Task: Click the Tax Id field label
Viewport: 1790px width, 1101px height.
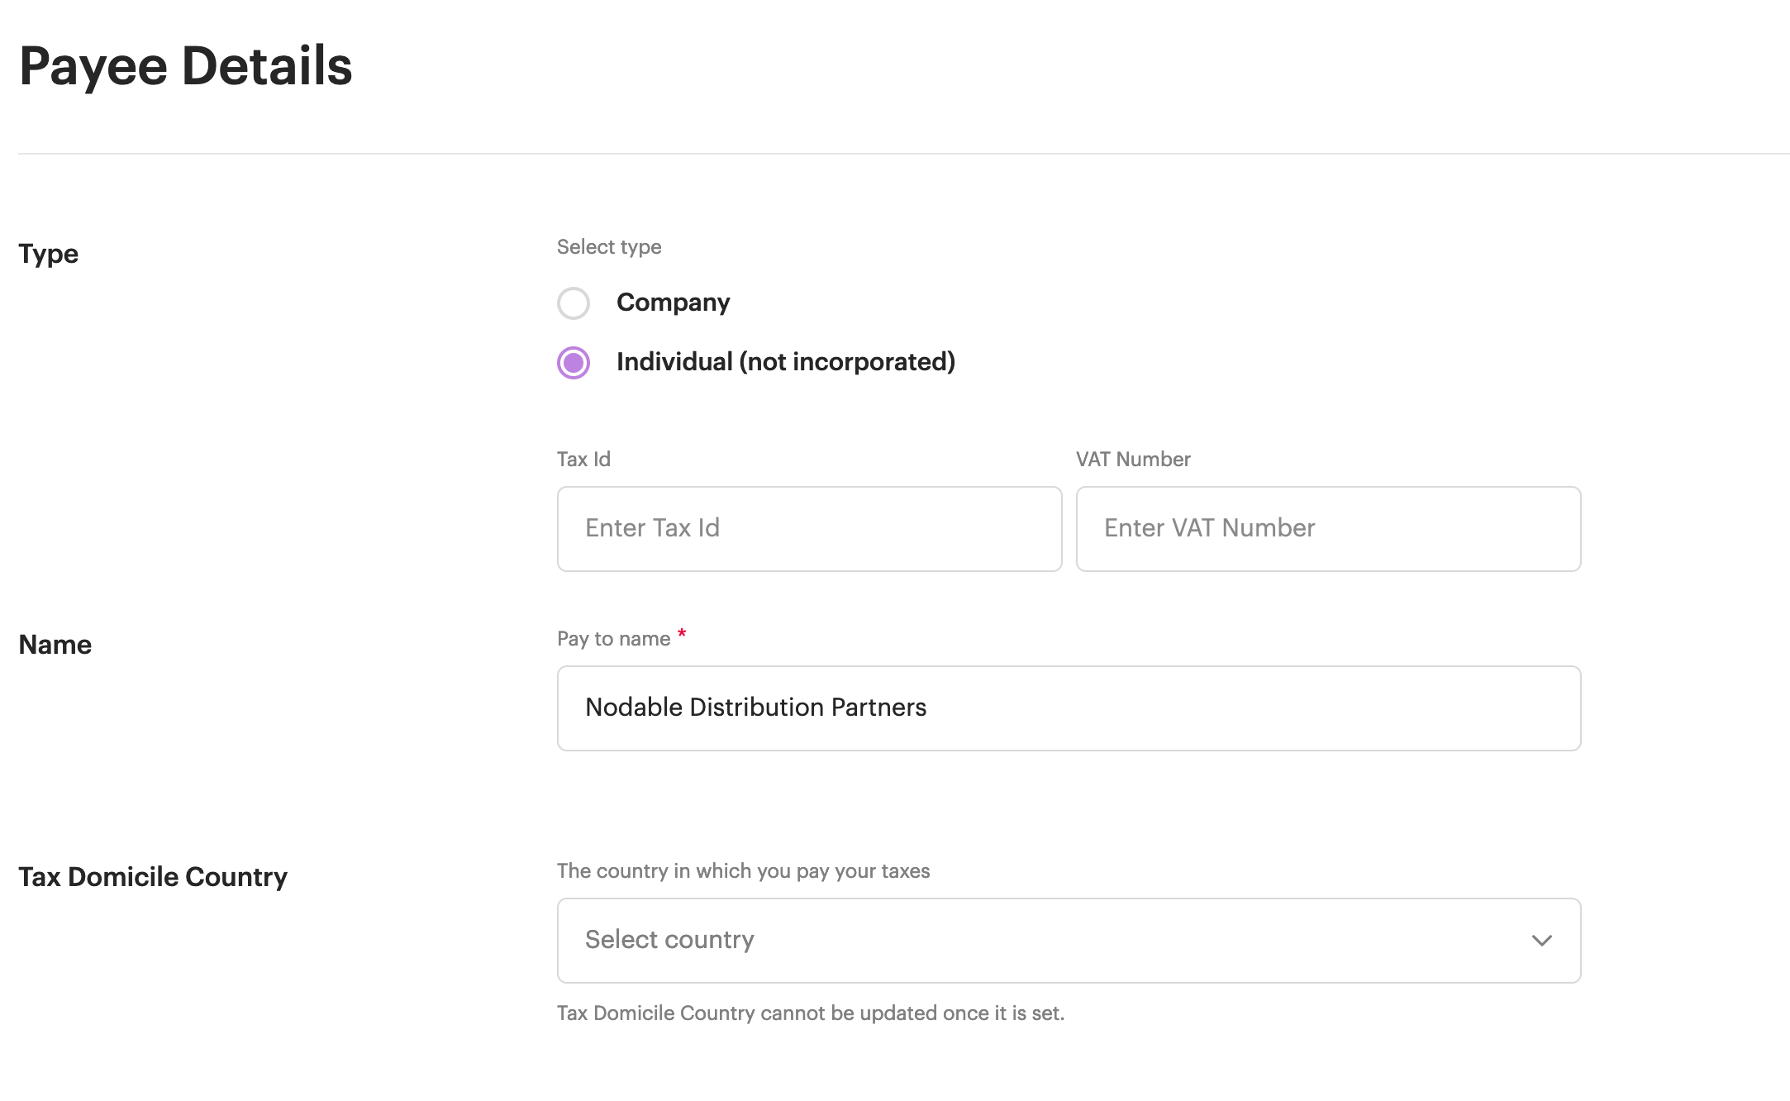Action: coord(583,460)
